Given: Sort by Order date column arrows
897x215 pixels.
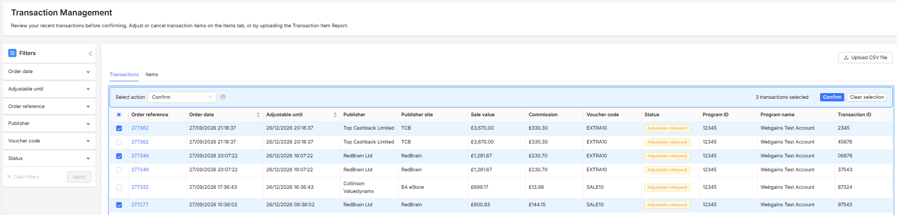Looking at the screenshot, I should [258, 115].
